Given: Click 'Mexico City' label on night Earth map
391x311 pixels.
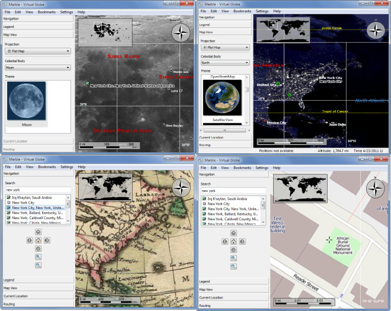Looking at the screenshot, I should [277, 123].
